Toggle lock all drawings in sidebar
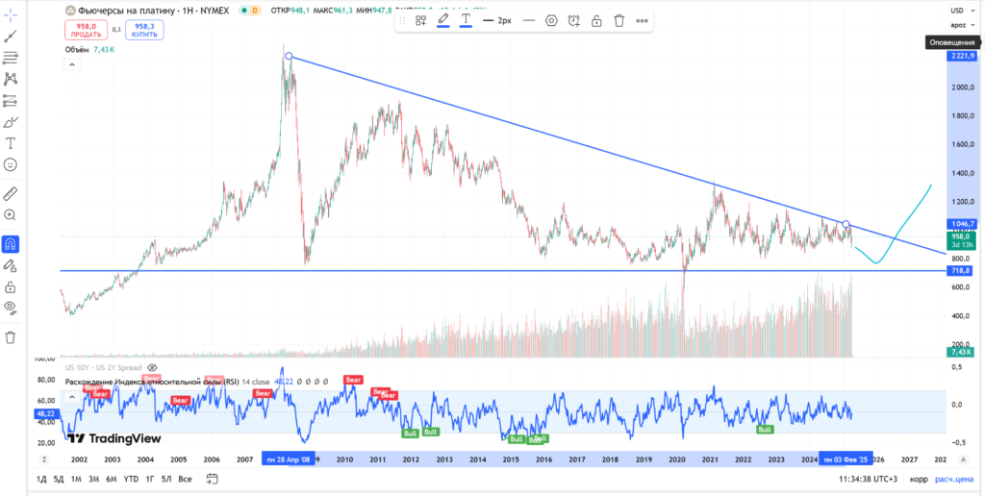The image size is (985, 496). [10, 286]
